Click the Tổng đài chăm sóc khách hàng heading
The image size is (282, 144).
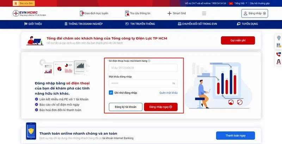coord(107,38)
